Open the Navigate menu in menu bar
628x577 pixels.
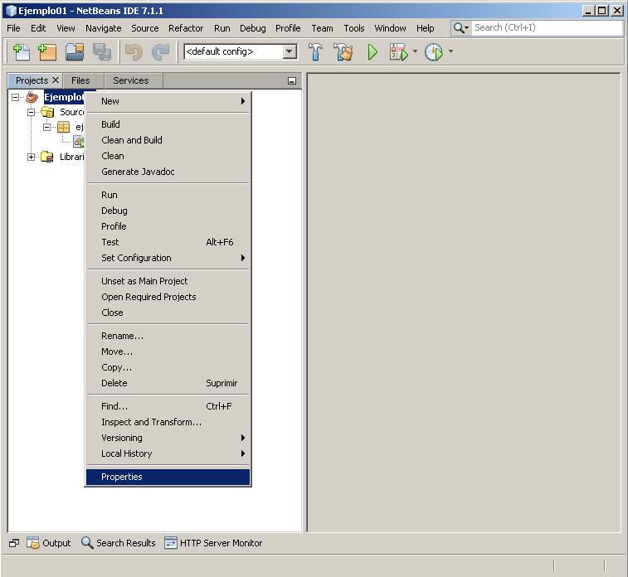[104, 28]
